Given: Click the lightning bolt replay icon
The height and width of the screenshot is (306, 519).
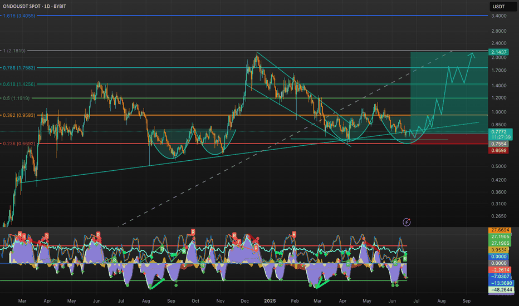Looking at the screenshot, I should point(407,222).
